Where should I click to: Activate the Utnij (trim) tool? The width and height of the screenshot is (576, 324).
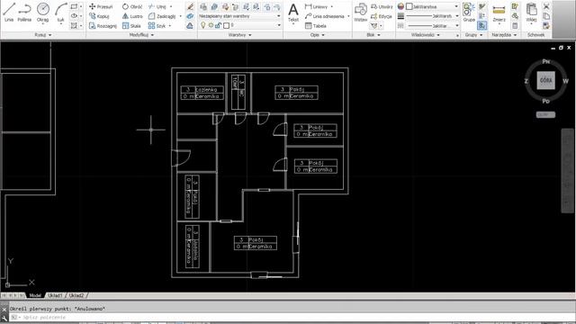click(x=157, y=6)
